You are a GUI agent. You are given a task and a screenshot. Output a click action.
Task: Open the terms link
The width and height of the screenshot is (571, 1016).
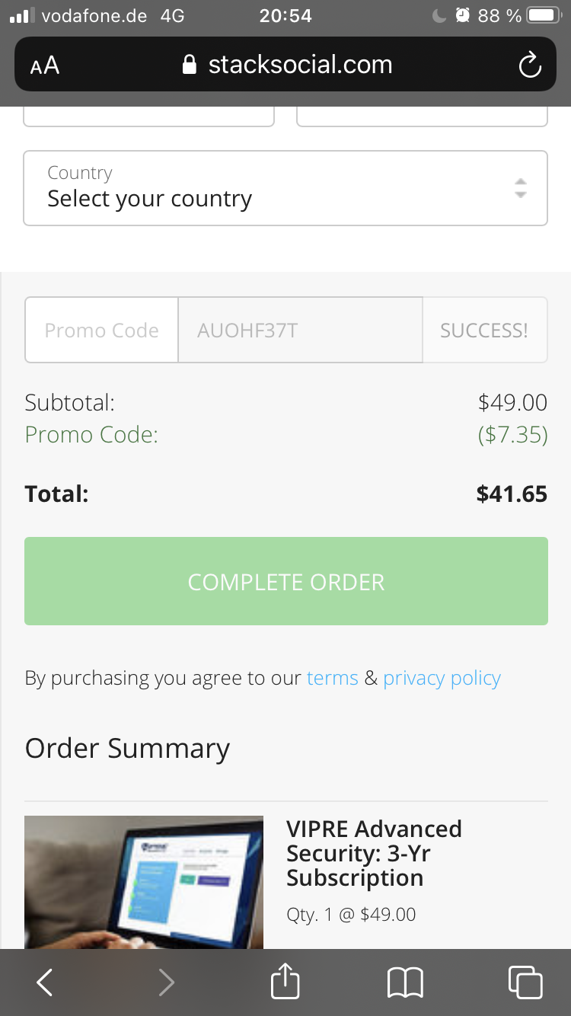(332, 678)
